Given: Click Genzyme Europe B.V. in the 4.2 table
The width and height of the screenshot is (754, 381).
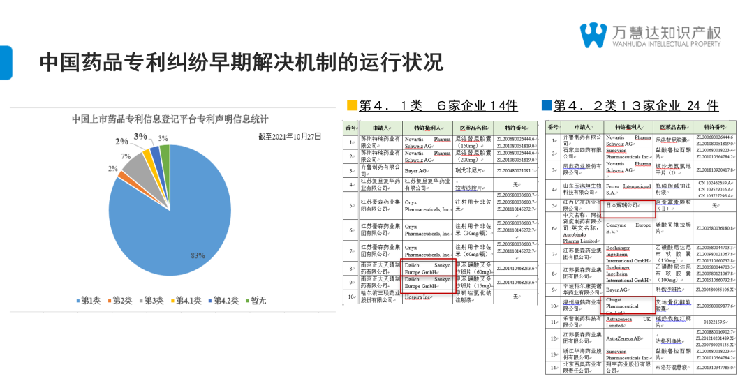Looking at the screenshot, I should click(628, 228).
